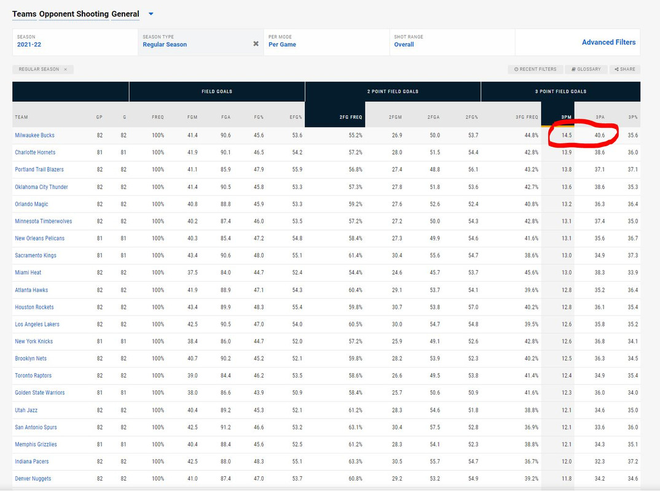
Task: Select Miami Heat FGM value 37.5
Action: tap(192, 273)
